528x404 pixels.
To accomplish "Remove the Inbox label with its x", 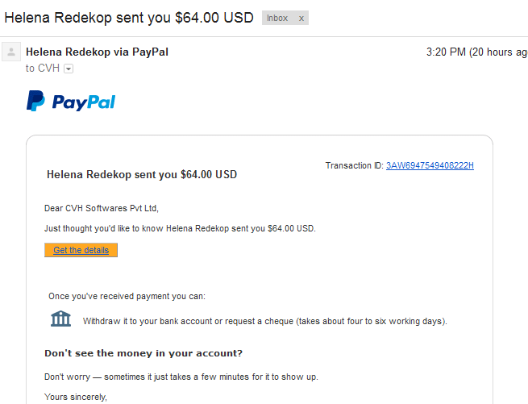I will (x=301, y=19).
